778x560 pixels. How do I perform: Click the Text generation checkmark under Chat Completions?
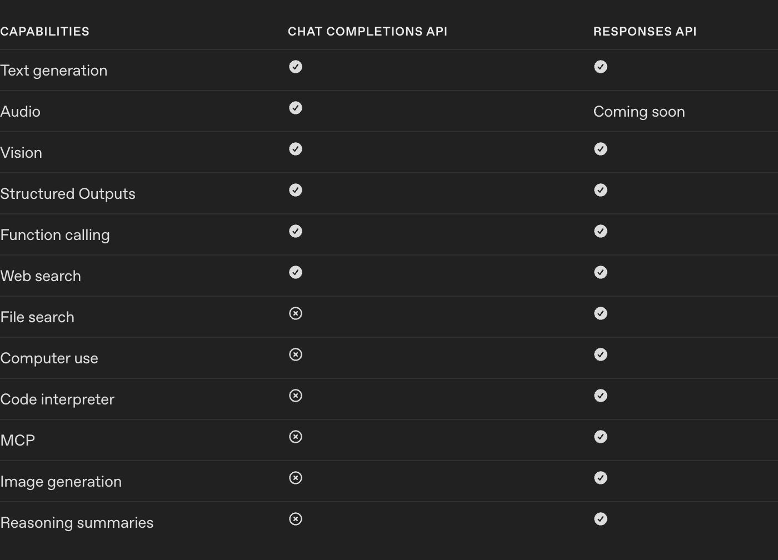coord(296,67)
